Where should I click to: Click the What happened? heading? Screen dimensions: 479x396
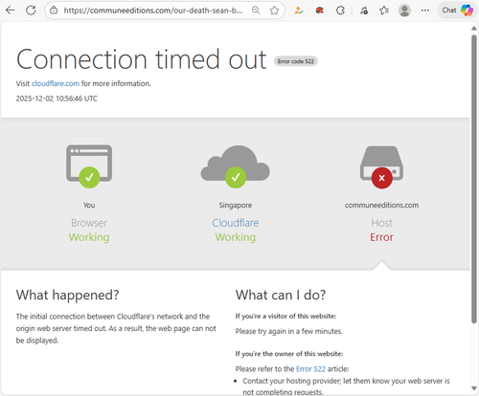tap(67, 295)
